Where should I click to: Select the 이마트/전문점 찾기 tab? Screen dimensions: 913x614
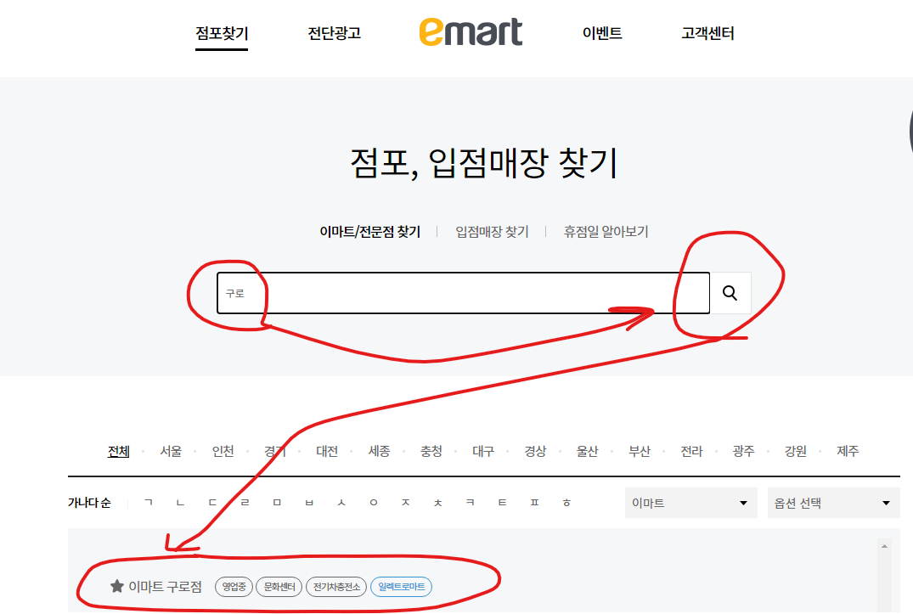point(369,232)
